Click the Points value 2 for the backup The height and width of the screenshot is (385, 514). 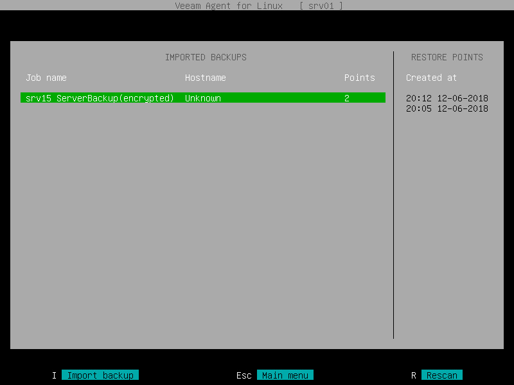pos(346,98)
